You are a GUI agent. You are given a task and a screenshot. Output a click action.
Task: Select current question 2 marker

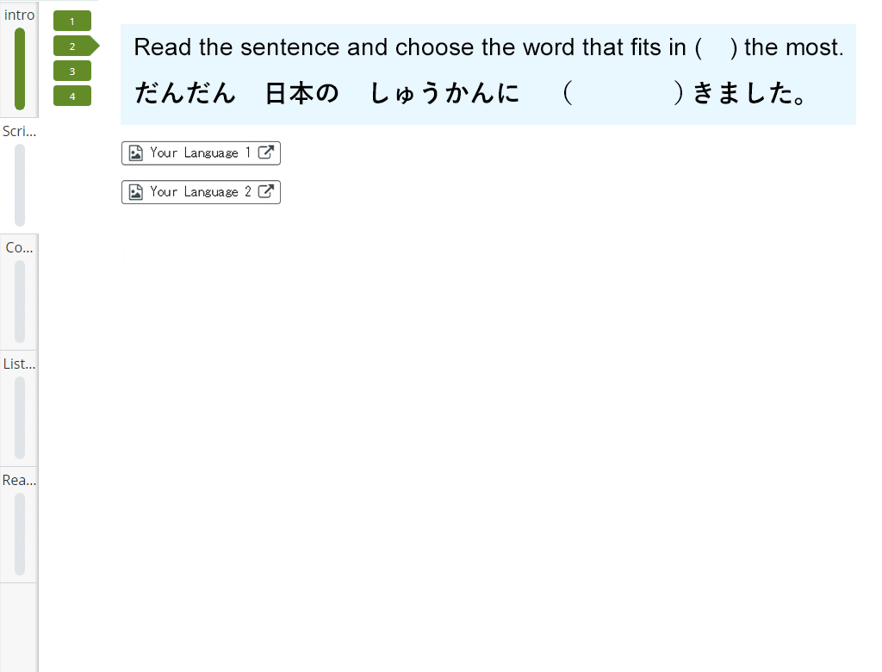point(76,47)
